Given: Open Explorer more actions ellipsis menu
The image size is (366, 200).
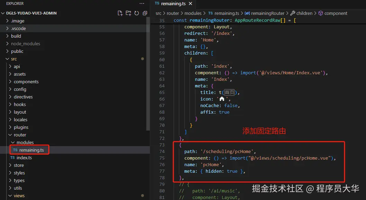Looking at the screenshot, I should point(142,3).
